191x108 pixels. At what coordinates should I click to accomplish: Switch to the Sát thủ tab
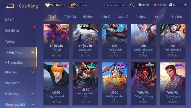pyautogui.click(x=123, y=17)
